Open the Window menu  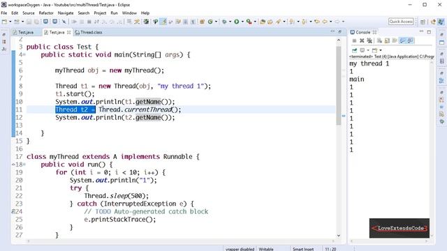click(x=129, y=13)
